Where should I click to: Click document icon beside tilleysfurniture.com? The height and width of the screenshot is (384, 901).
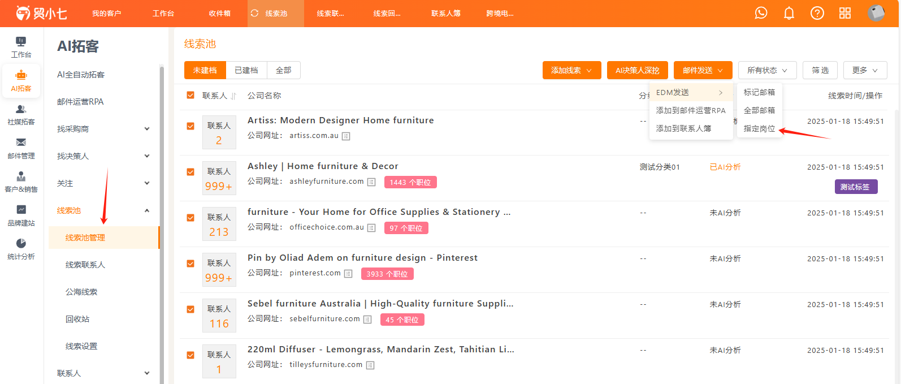pyautogui.click(x=370, y=365)
